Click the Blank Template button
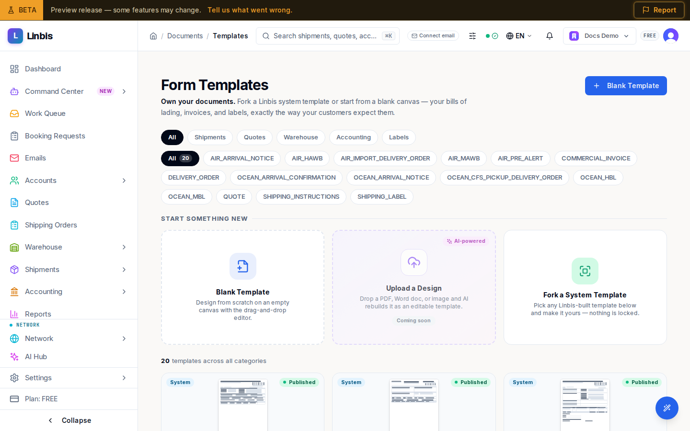The width and height of the screenshot is (690, 431). tap(626, 86)
